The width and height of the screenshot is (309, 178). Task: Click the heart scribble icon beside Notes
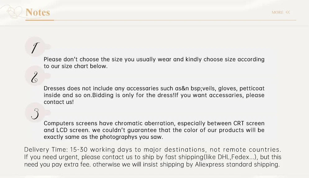click(x=14, y=12)
